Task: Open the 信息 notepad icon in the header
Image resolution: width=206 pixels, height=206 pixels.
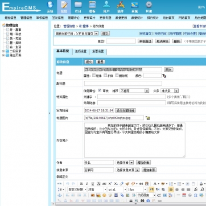Action: pos(64,5)
